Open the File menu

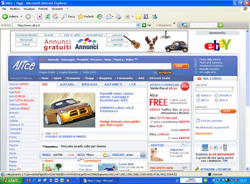pos(4,9)
